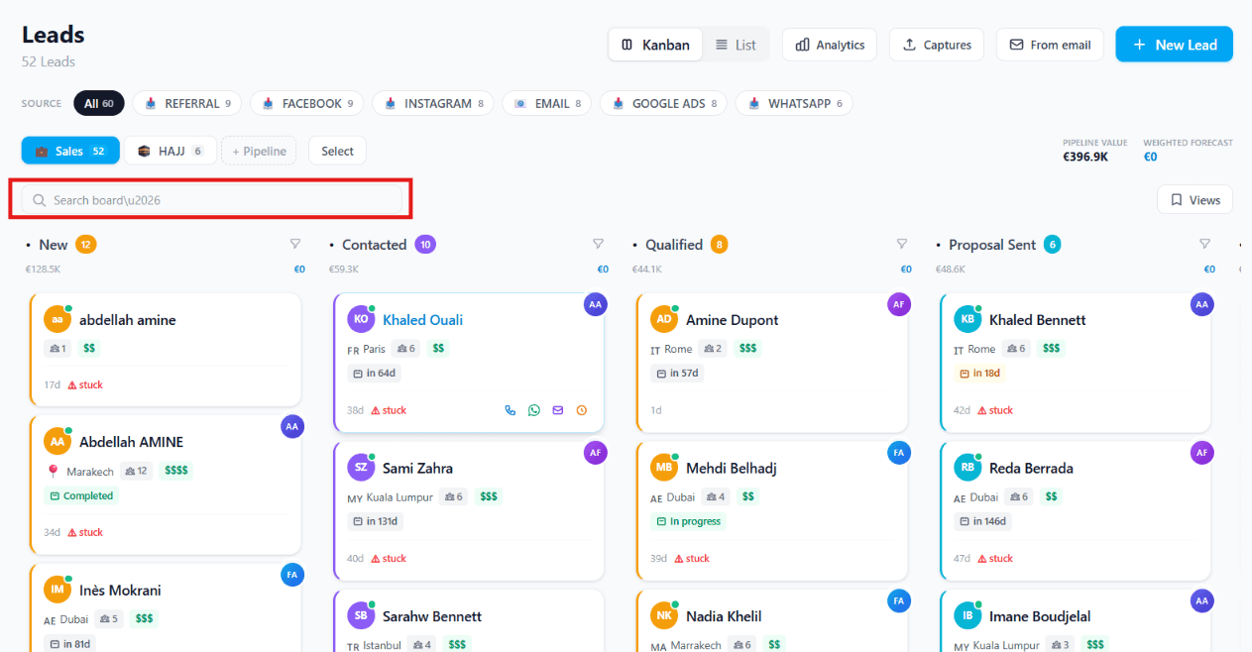1252x652 pixels.
Task: Open Analytics
Action: [830, 45]
